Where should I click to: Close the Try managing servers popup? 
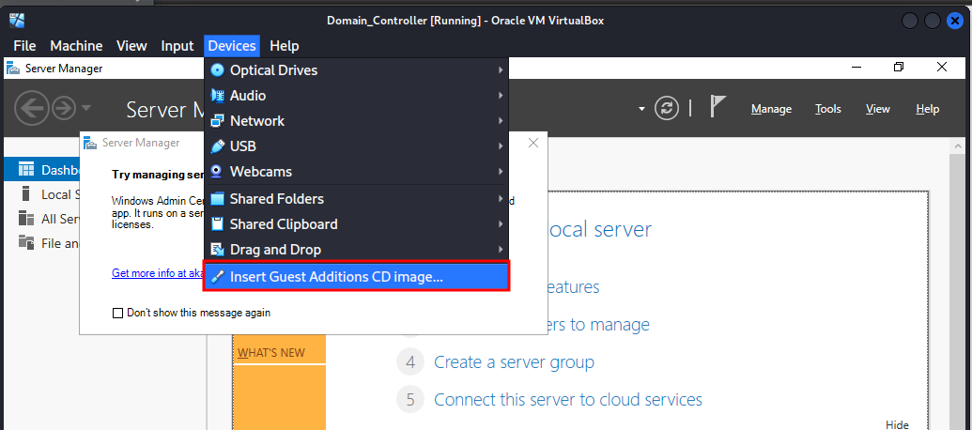533,143
